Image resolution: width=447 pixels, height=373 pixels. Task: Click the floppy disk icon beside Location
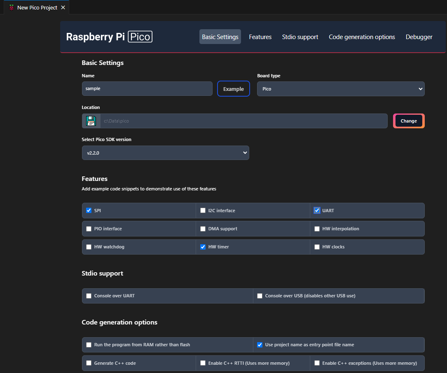(91, 121)
